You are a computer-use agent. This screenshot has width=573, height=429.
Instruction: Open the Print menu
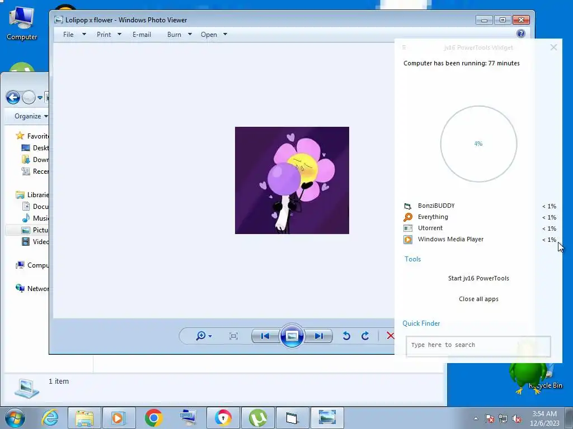[104, 34]
